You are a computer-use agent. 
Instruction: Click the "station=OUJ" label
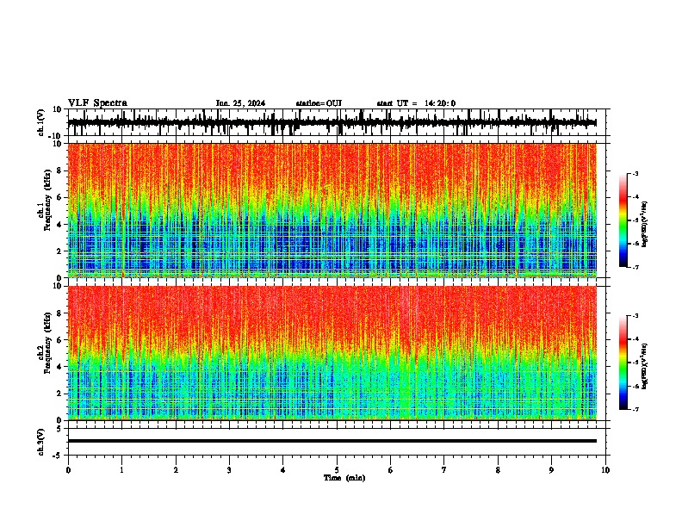pyautogui.click(x=319, y=103)
